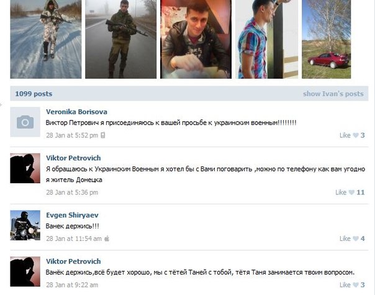This screenshot has width=375, height=295.
Task: Open the 28 Jan at 5:36 pm timestamp
Action: click(72, 193)
